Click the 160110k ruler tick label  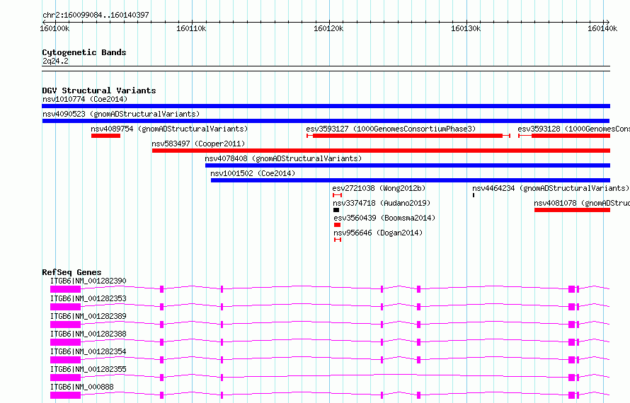pyautogui.click(x=191, y=28)
